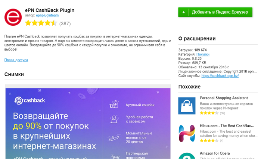
Task: Click the downloads value 189 674
Action: (201, 50)
